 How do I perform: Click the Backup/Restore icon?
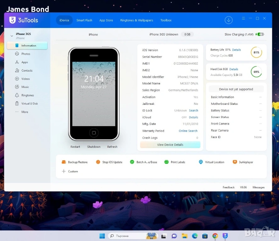point(64,162)
